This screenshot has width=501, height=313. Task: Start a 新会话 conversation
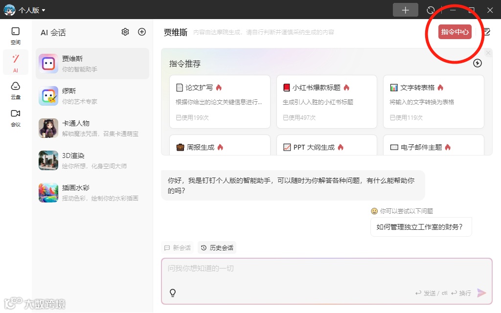pyautogui.click(x=177, y=247)
